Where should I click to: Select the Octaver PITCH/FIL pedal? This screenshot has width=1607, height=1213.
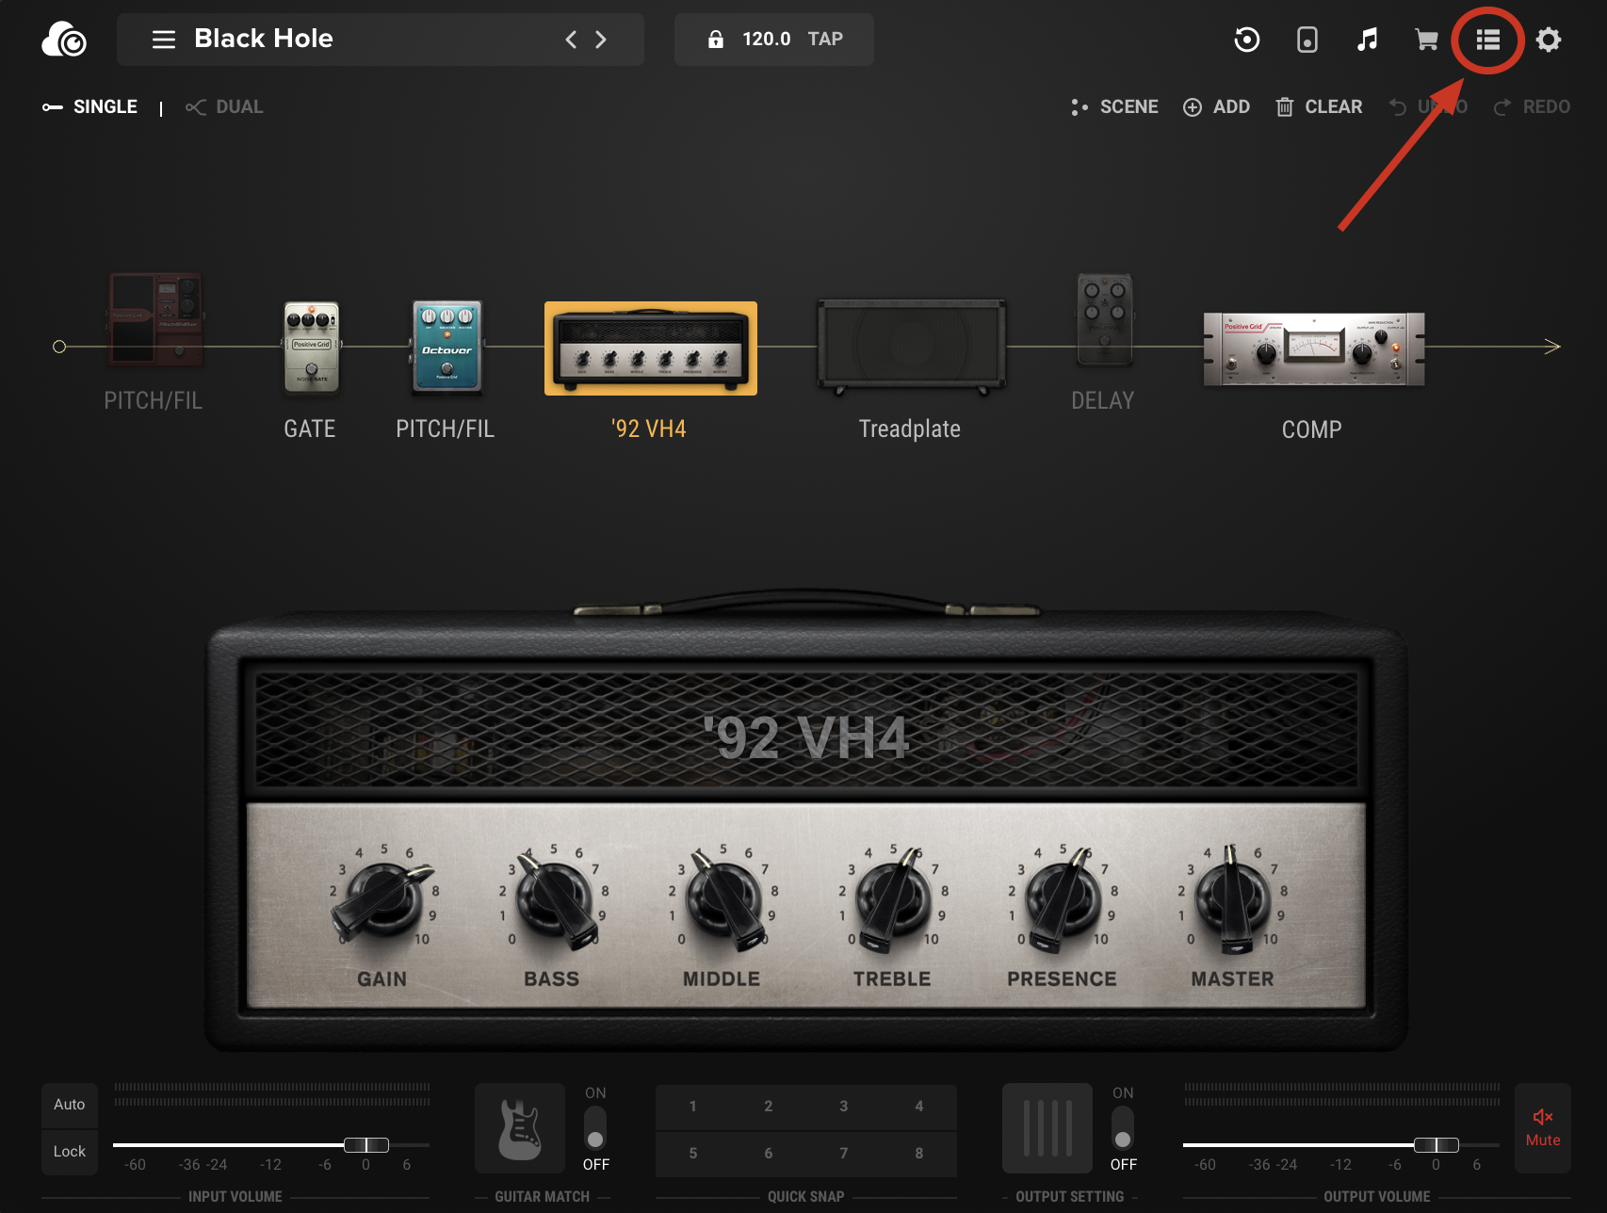(x=446, y=348)
